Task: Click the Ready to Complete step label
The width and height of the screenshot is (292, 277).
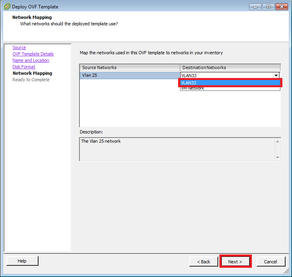Action: (x=31, y=80)
